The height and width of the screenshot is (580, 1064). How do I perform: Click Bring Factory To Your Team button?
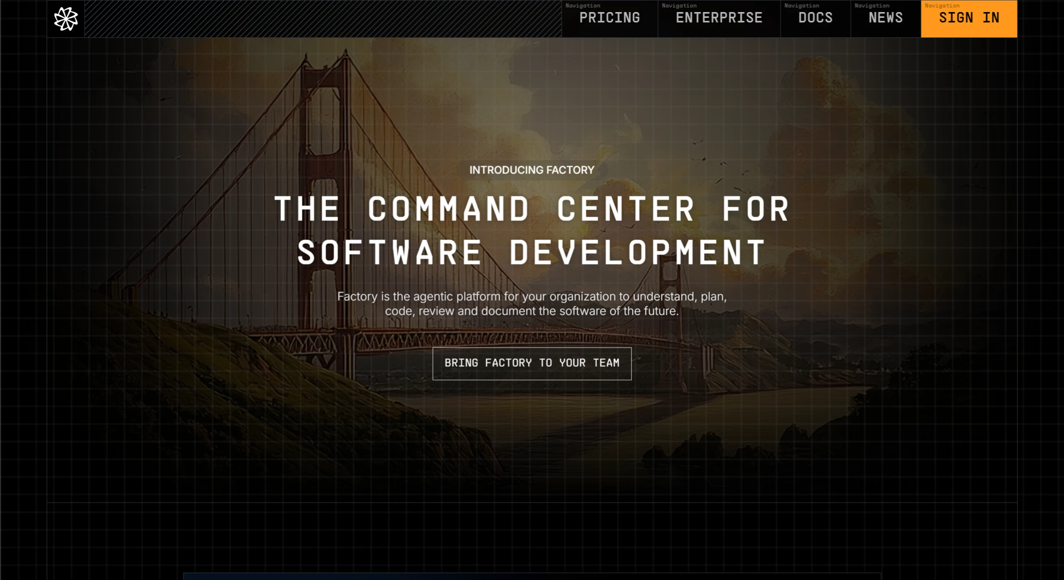532,363
